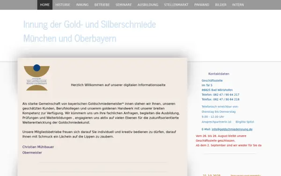Image resolution: width=281 pixels, height=176 pixels.
Task: Click the Ab dem 2. September notice line
Action: pyautogui.click(x=229, y=145)
